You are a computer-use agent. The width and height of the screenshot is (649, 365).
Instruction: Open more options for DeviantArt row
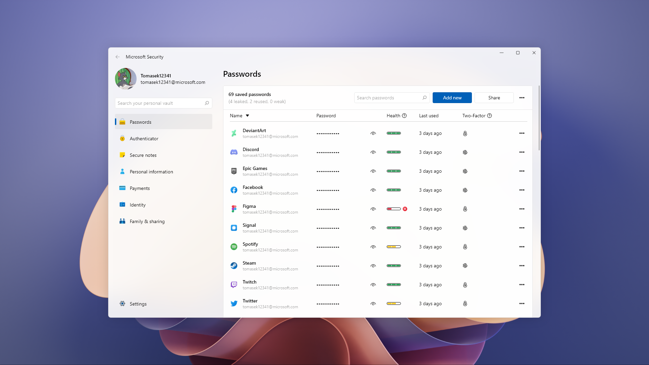click(x=522, y=133)
